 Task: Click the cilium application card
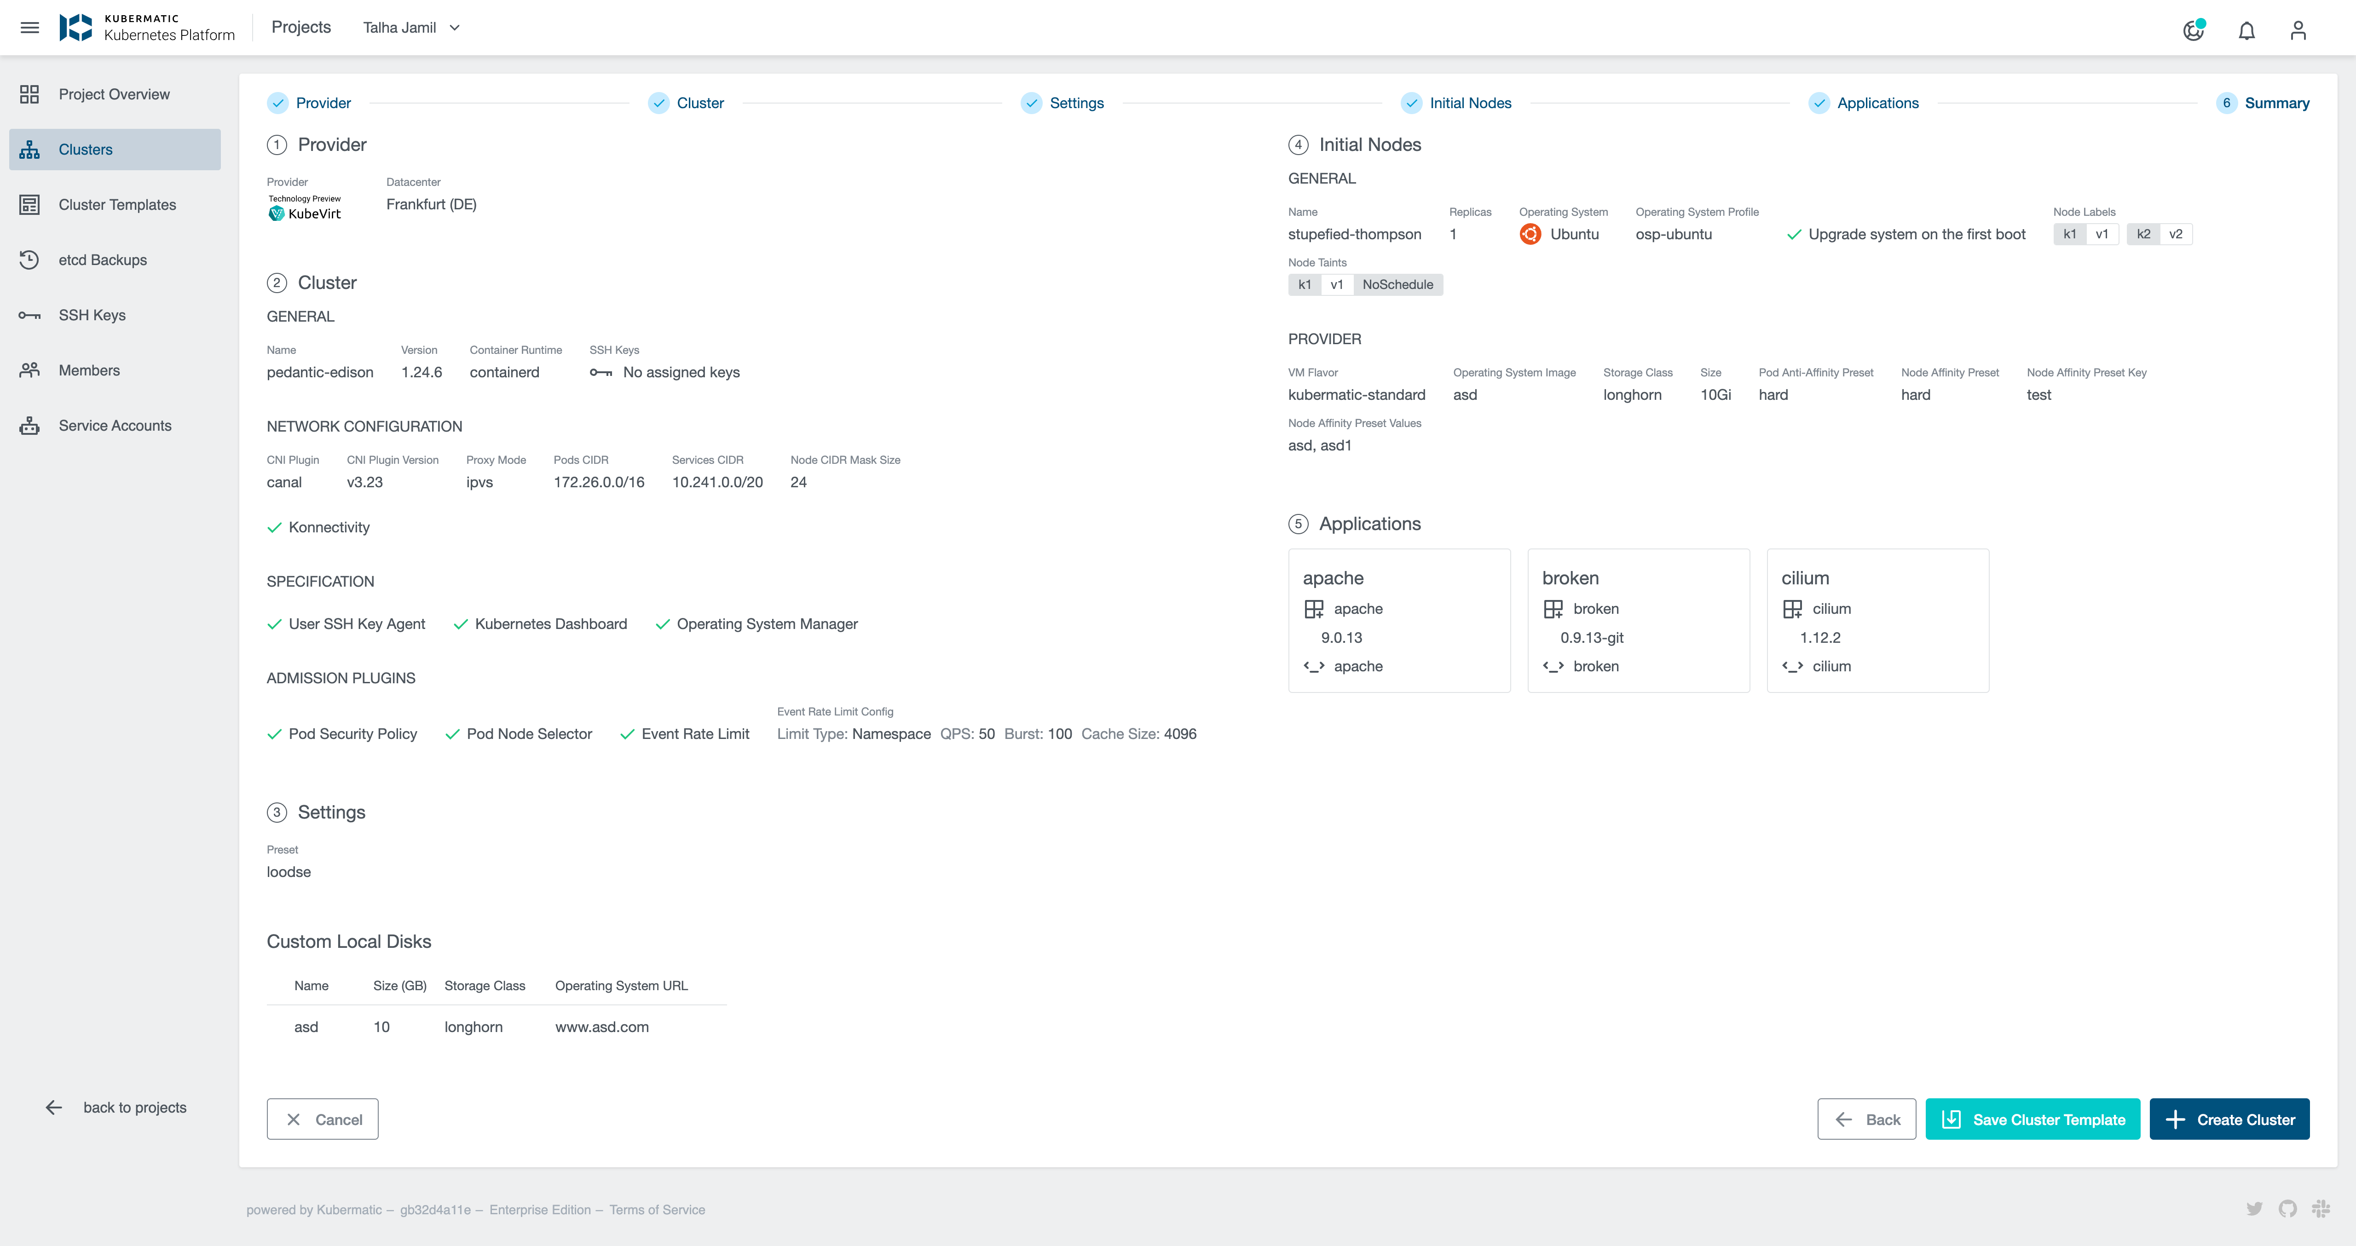click(x=1877, y=620)
